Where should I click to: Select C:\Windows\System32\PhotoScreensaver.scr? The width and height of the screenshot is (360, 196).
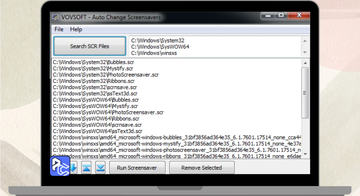106,75
